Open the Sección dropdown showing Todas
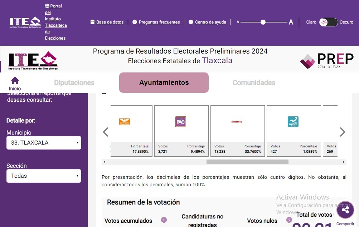359x227 pixels. [44, 176]
